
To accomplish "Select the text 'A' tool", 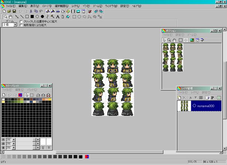I will click(58, 17).
